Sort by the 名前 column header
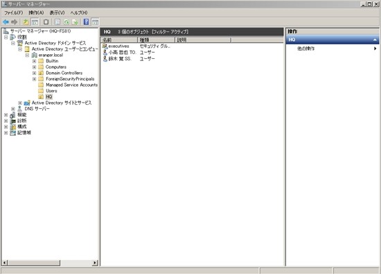The image size is (381, 274). (119, 40)
